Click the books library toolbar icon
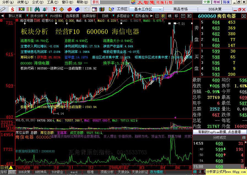 (102, 9)
